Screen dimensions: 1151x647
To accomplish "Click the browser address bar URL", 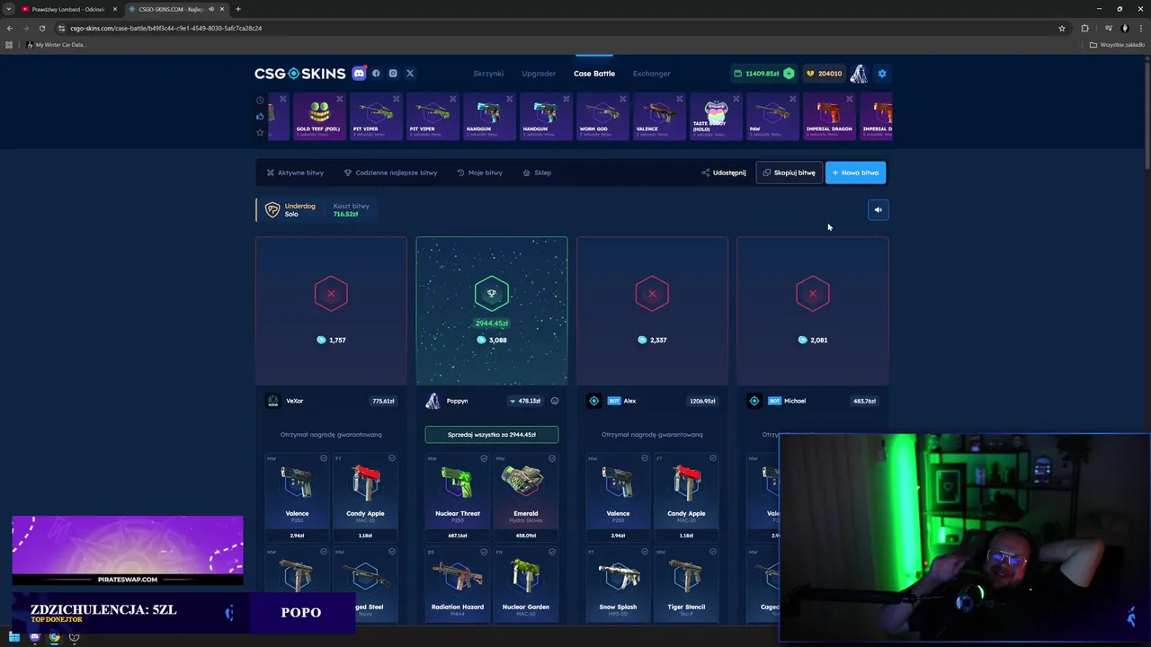I will [165, 28].
